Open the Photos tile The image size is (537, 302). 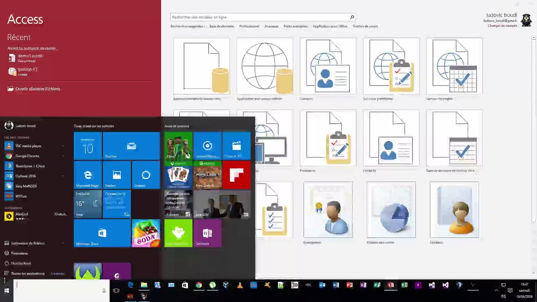[x=117, y=175]
